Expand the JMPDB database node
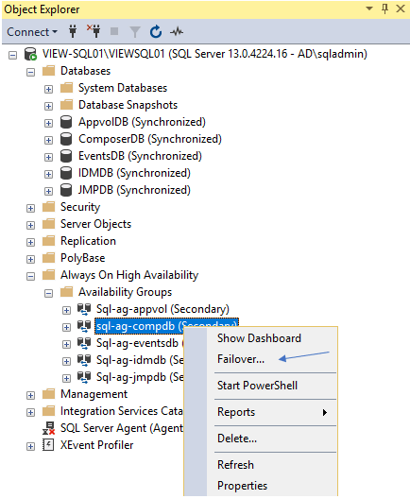410x499 pixels. (x=48, y=191)
